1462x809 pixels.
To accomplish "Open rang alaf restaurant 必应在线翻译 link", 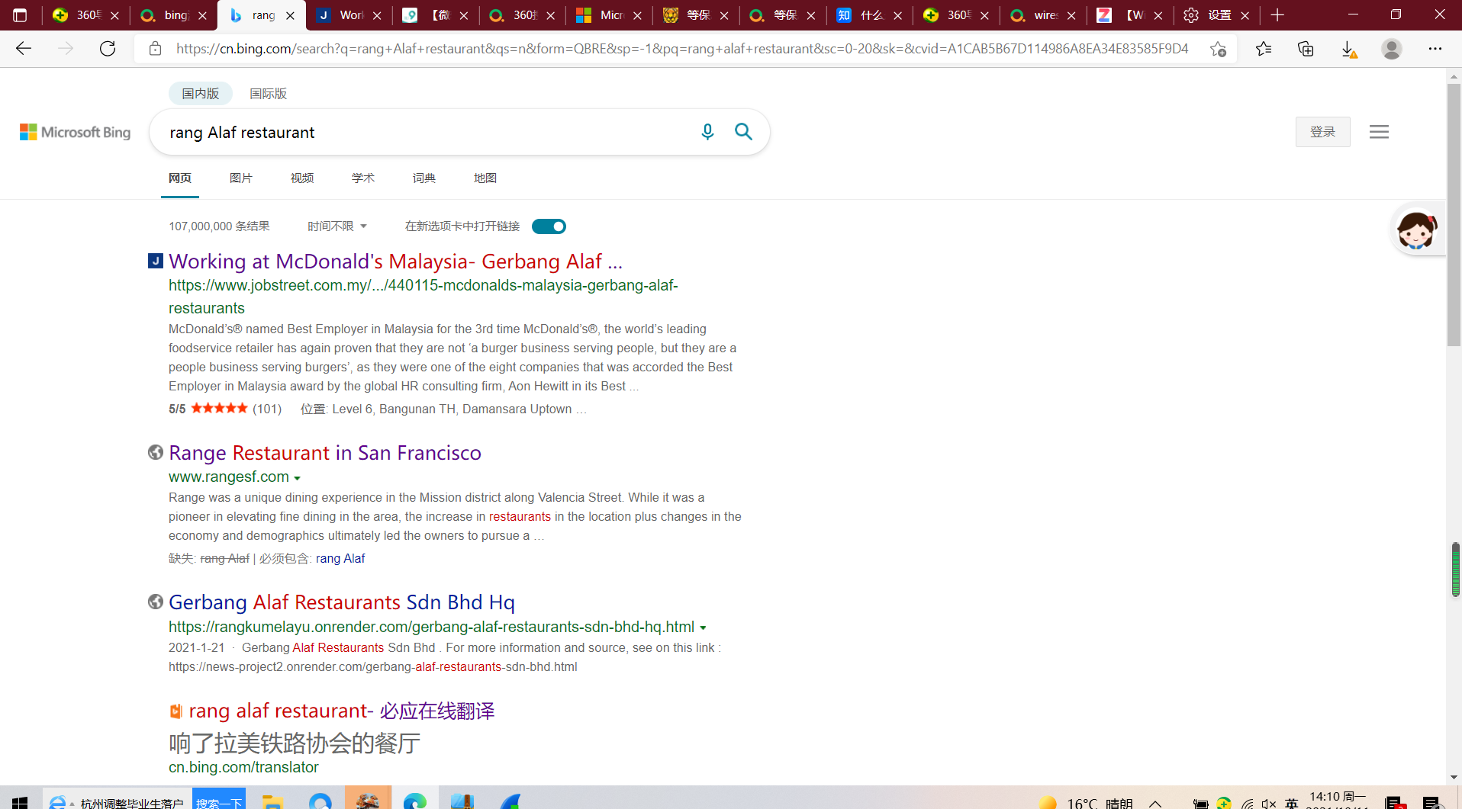I will (x=342, y=711).
